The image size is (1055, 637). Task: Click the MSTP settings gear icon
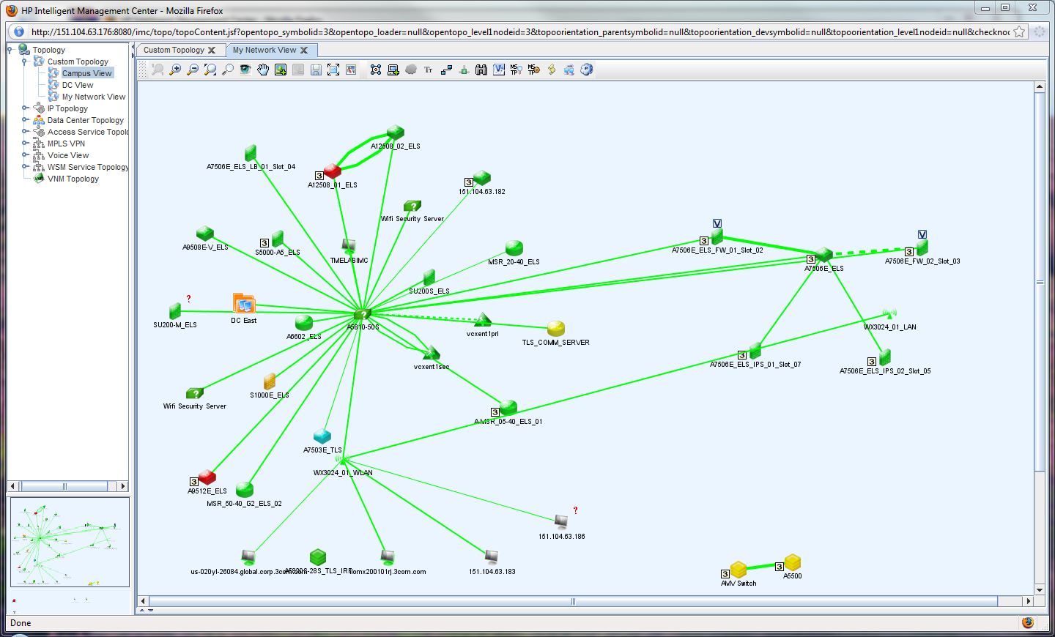[x=534, y=70]
